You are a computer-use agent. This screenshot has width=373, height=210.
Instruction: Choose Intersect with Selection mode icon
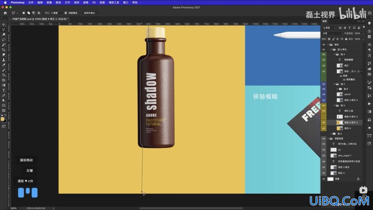(39, 13)
